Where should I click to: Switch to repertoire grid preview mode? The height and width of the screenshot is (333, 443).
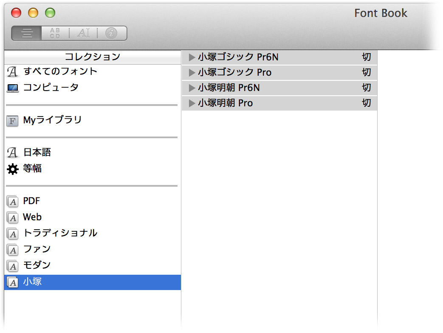point(55,33)
